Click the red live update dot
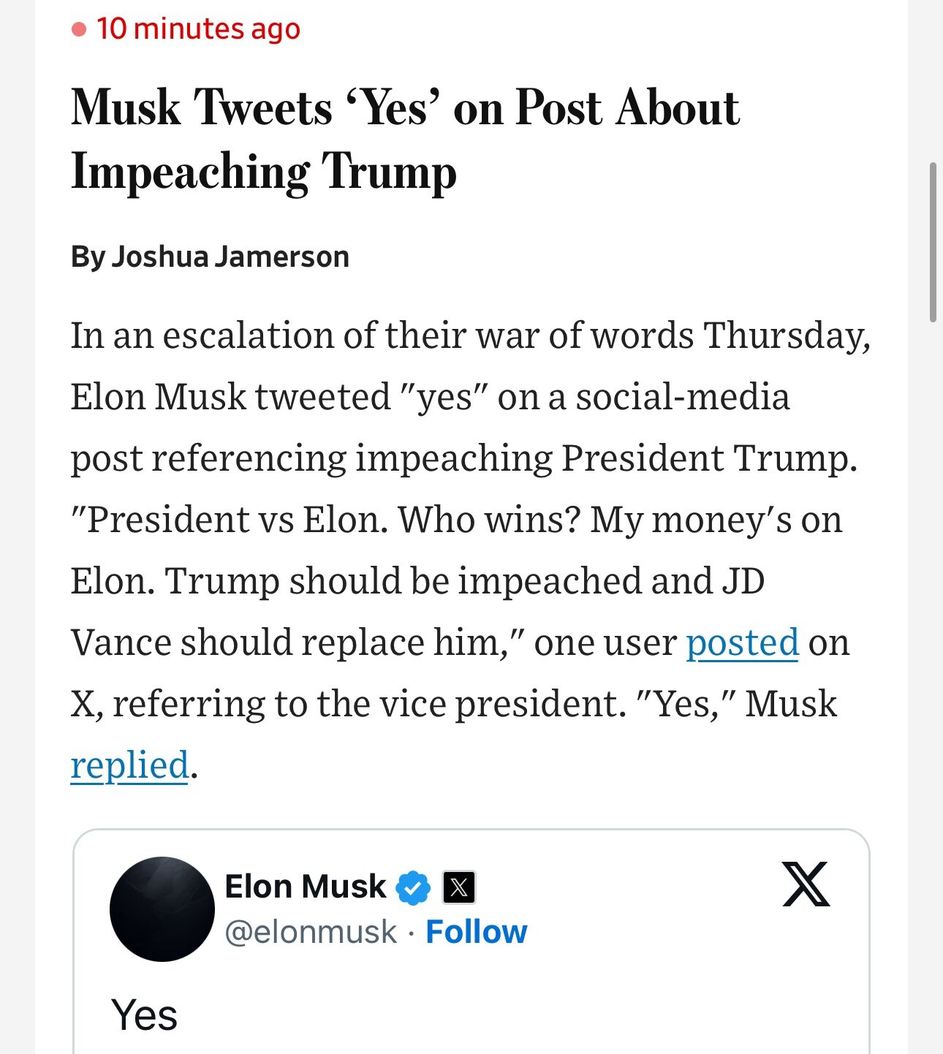Screen dimensions: 943x1054 [x=79, y=29]
